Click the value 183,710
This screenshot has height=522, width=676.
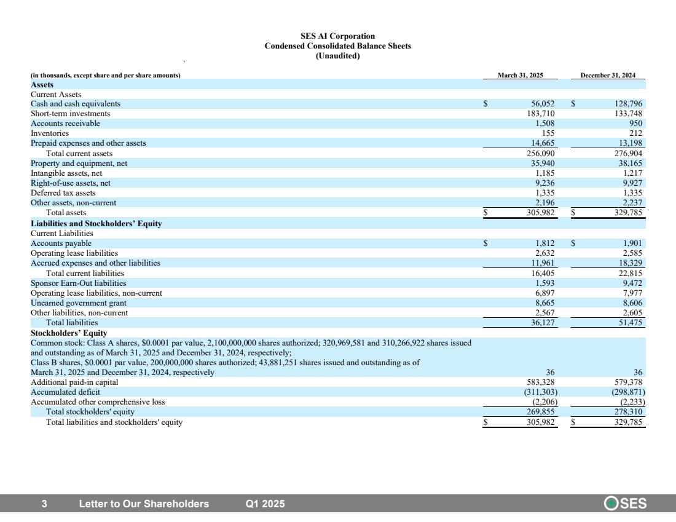[x=541, y=114]
